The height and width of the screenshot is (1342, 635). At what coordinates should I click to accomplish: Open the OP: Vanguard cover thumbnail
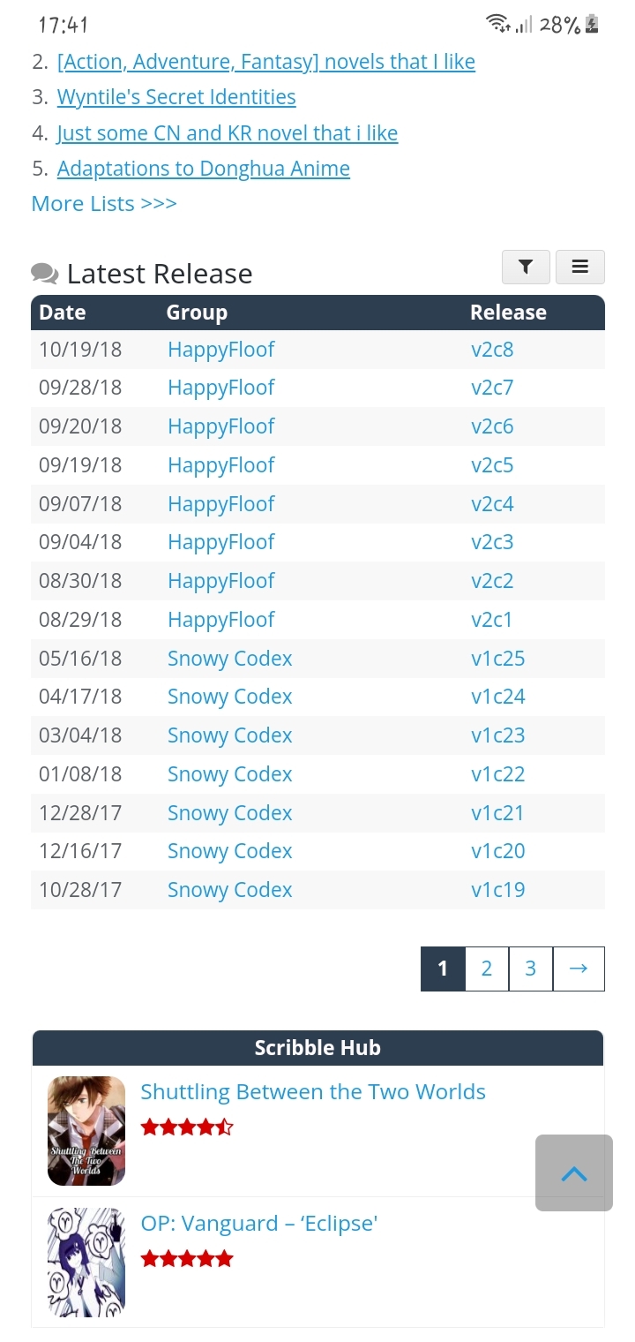(x=86, y=1262)
